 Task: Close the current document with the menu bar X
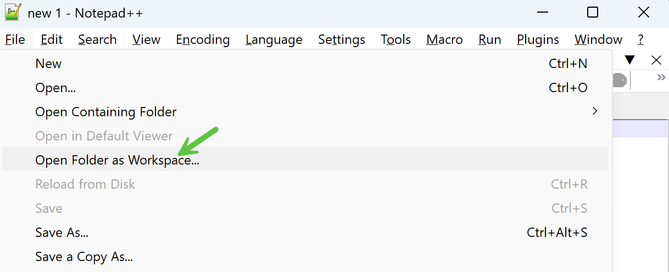656,60
